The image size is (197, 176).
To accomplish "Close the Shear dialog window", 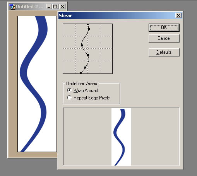I will (x=178, y=15).
